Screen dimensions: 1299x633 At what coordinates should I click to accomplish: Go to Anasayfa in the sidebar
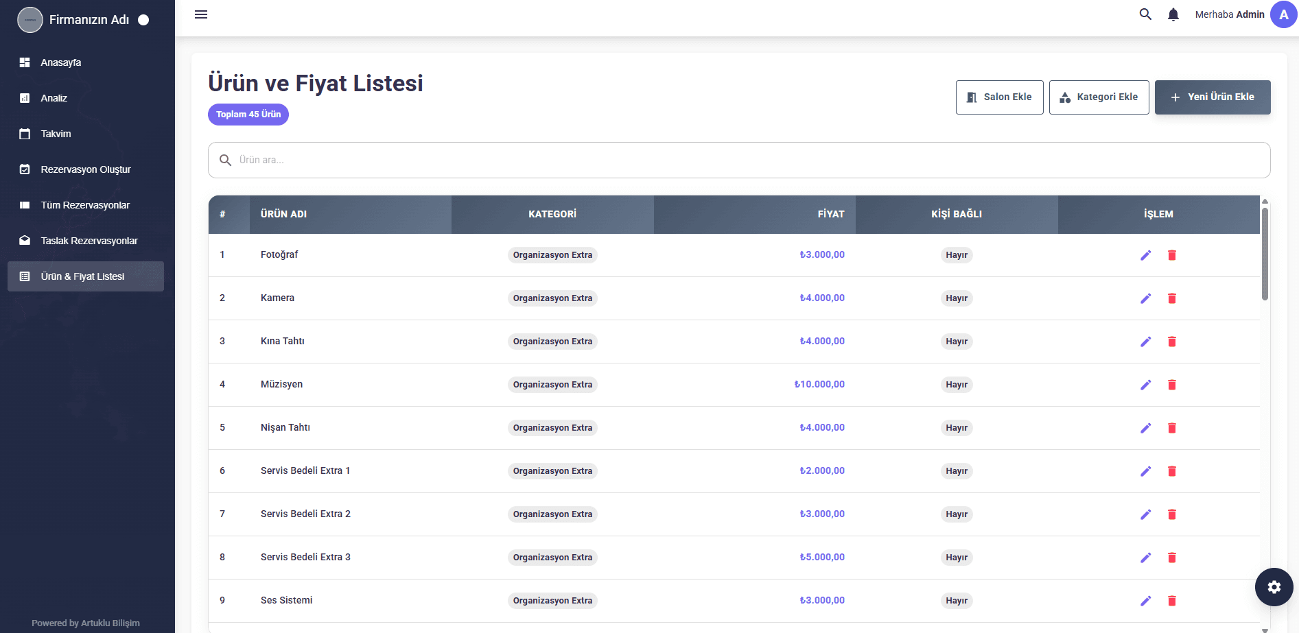[x=61, y=62]
